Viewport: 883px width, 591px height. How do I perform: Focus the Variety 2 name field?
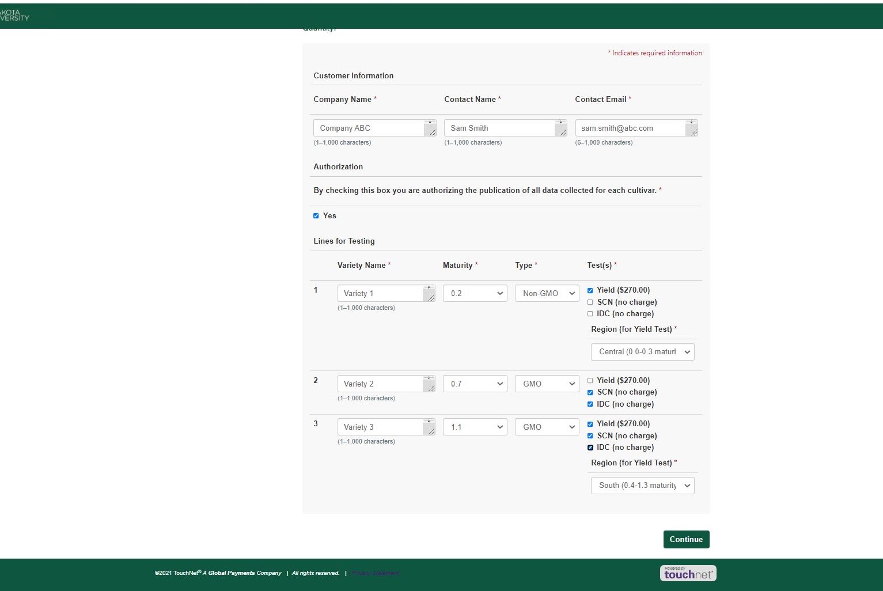380,384
